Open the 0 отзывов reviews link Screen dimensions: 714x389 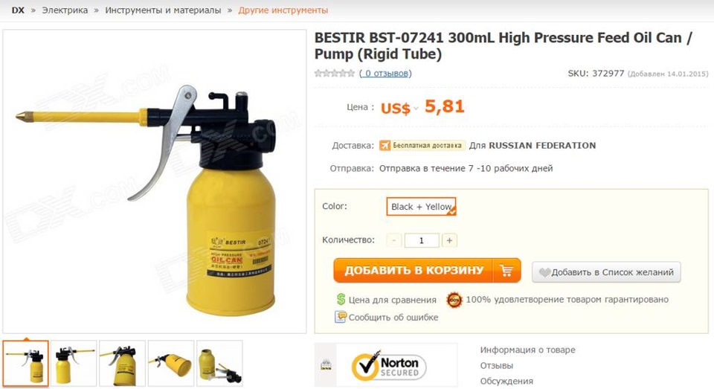click(385, 73)
